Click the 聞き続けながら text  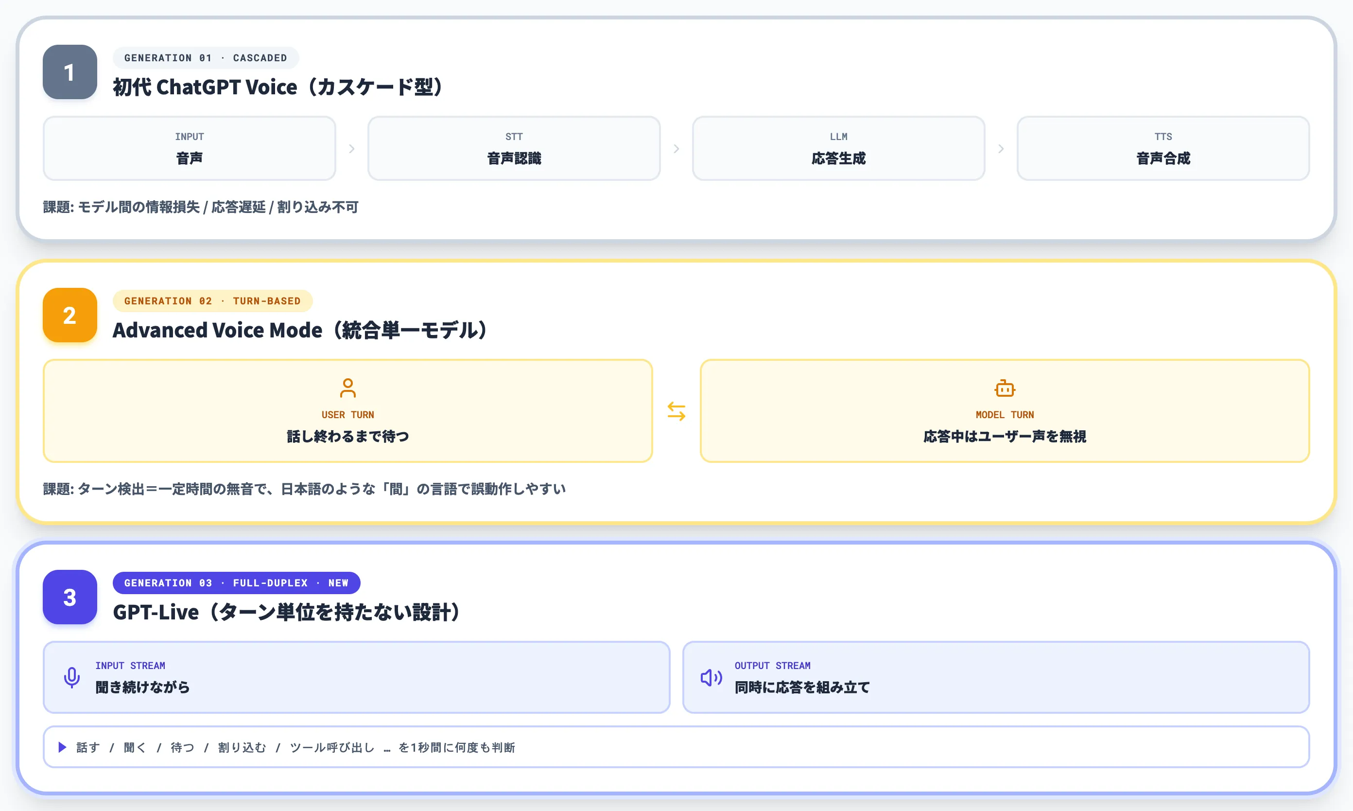coord(142,687)
